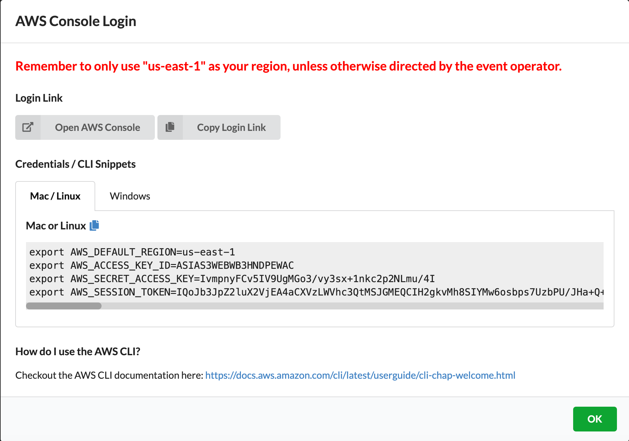The height and width of the screenshot is (441, 629).
Task: Click the AWS_SESSION_TOKEN export line
Action: (x=316, y=292)
